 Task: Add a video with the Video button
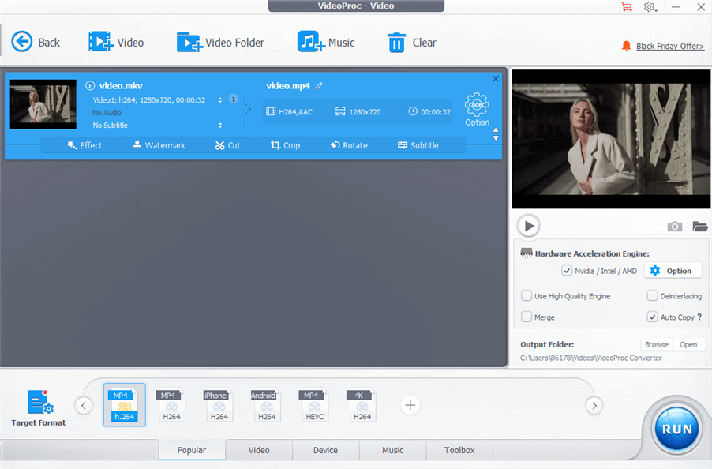pyautogui.click(x=116, y=42)
